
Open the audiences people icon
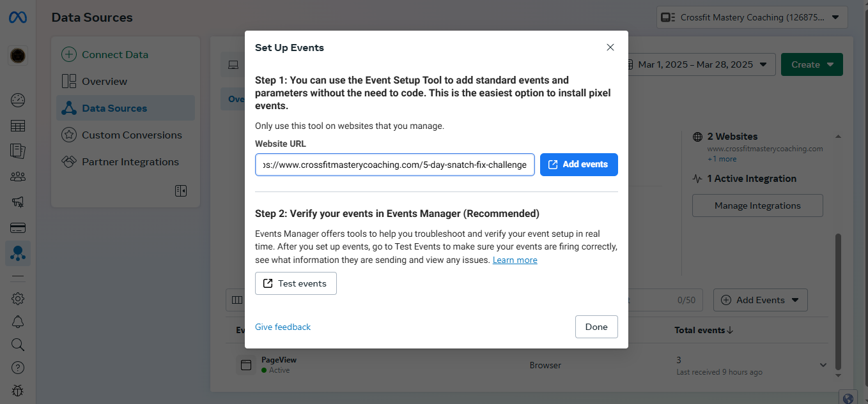point(18,176)
